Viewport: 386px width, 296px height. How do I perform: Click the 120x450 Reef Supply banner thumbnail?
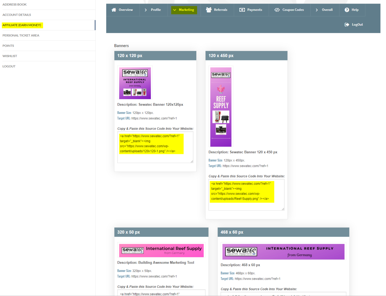click(221, 107)
